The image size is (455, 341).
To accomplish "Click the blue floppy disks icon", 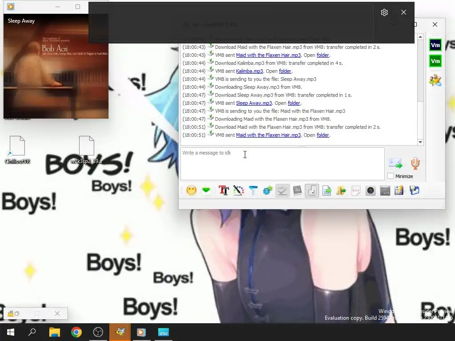I will tap(415, 190).
